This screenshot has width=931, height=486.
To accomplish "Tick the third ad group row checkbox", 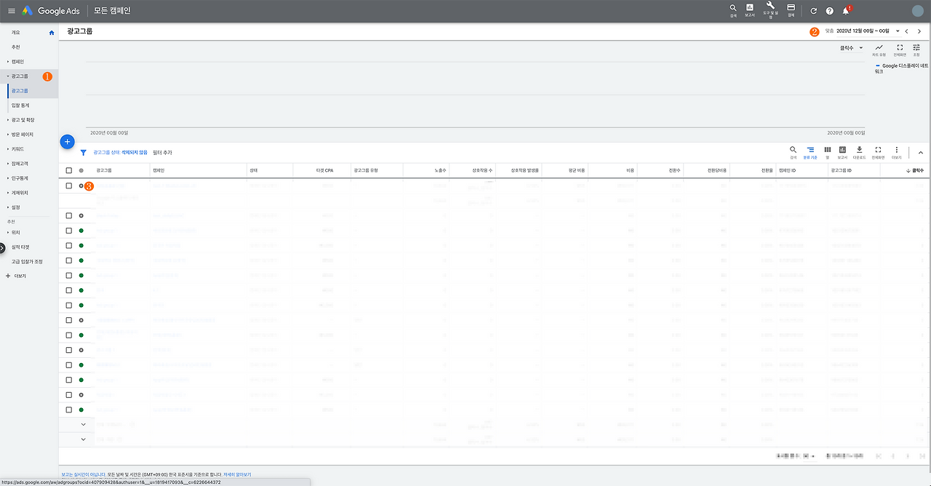I will click(68, 231).
